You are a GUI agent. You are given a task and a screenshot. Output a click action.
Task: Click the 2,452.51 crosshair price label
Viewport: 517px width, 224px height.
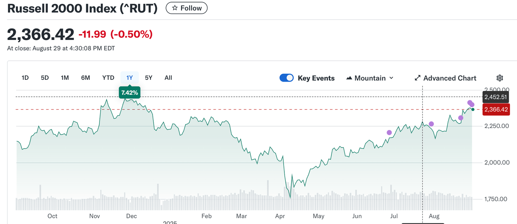(x=495, y=97)
